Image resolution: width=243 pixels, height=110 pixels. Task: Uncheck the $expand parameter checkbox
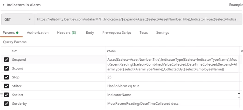click(x=7, y=60)
